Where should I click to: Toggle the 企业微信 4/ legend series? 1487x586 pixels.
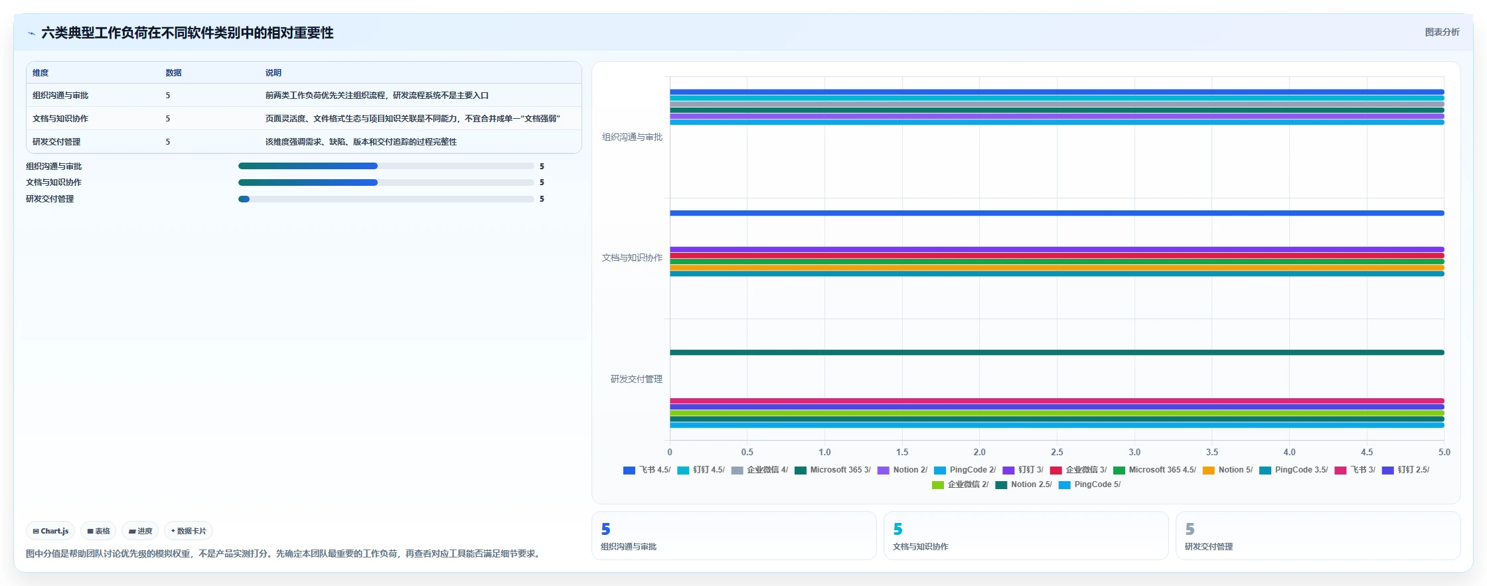point(759,470)
